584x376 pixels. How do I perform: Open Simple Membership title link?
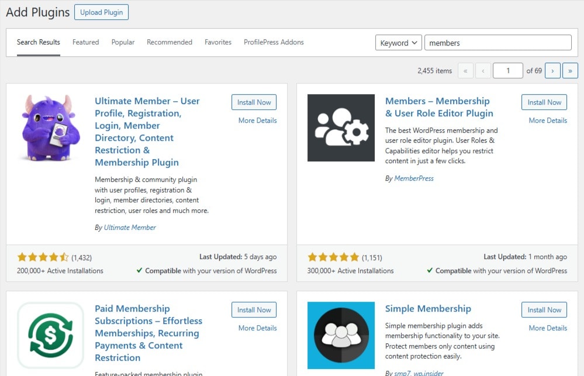tap(428, 309)
